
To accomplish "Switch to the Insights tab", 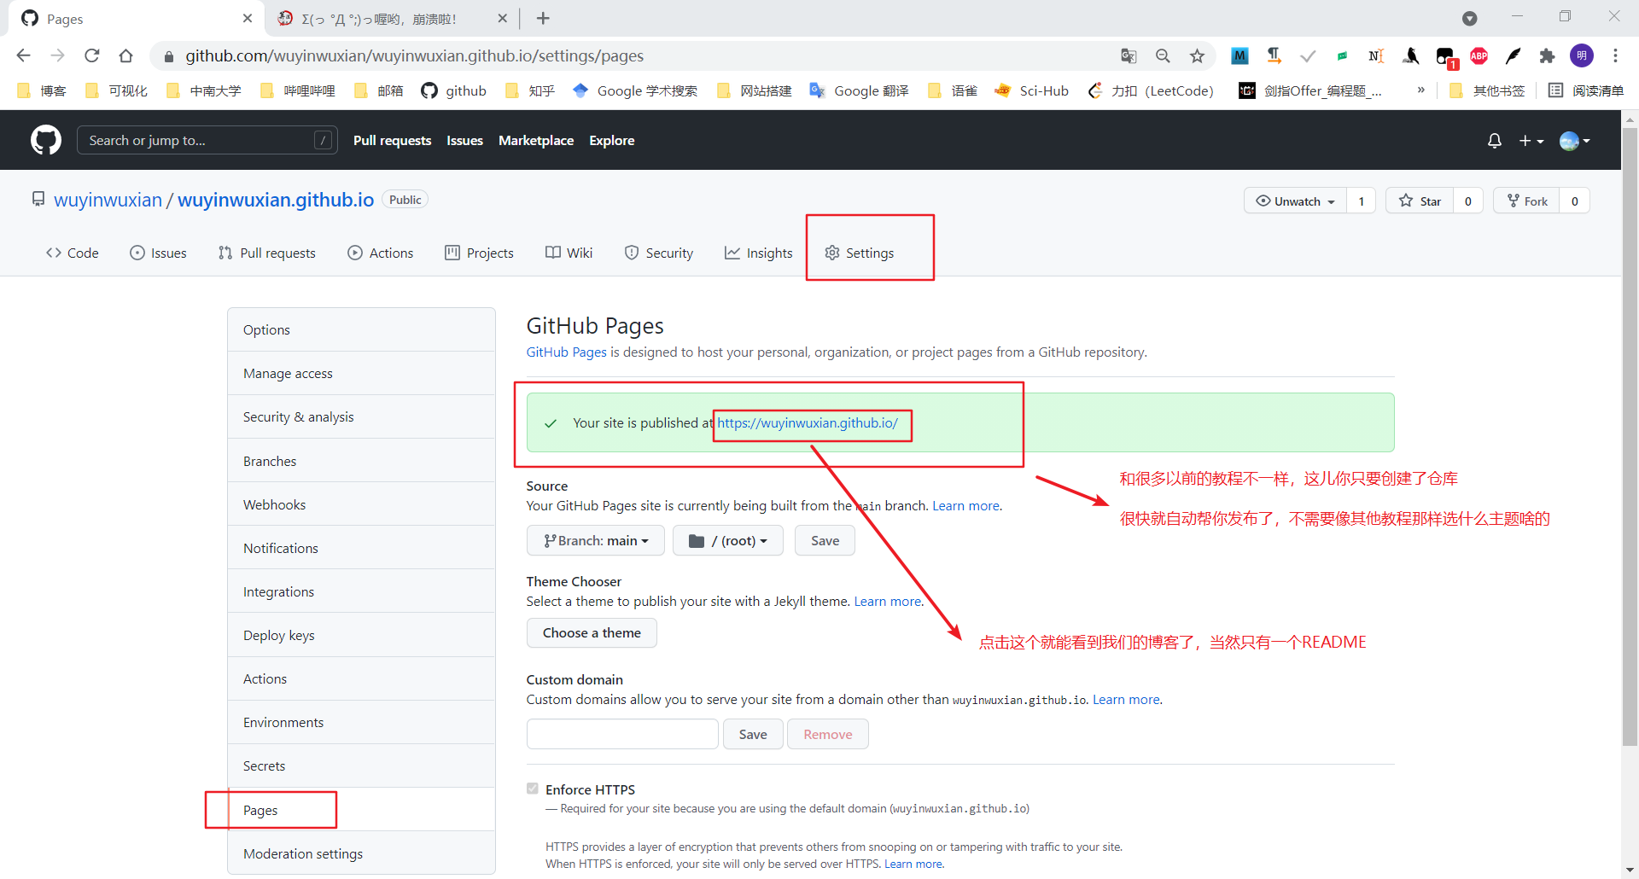I will click(758, 253).
